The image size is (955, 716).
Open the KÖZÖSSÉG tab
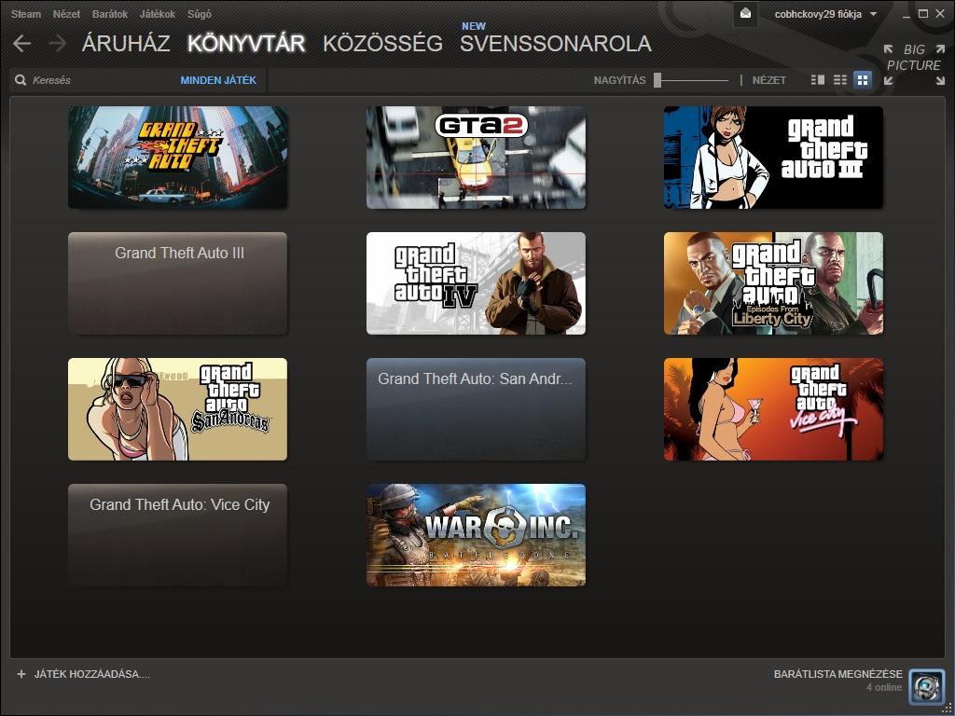[x=382, y=43]
